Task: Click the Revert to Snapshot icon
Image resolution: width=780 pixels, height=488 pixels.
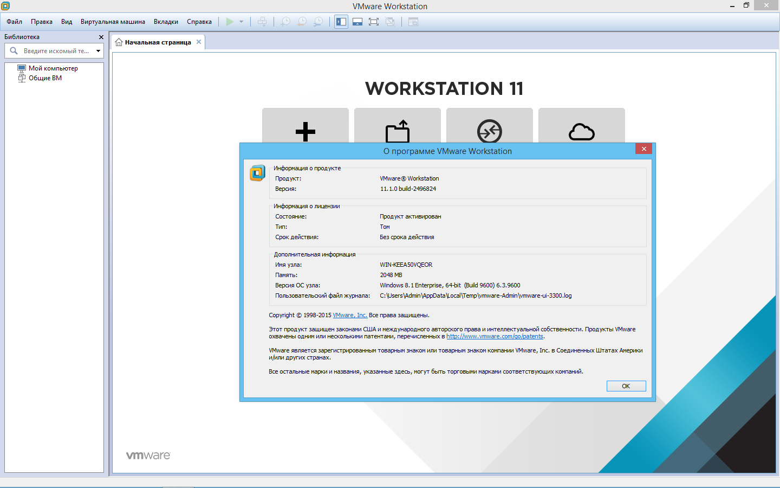Action: (x=302, y=22)
